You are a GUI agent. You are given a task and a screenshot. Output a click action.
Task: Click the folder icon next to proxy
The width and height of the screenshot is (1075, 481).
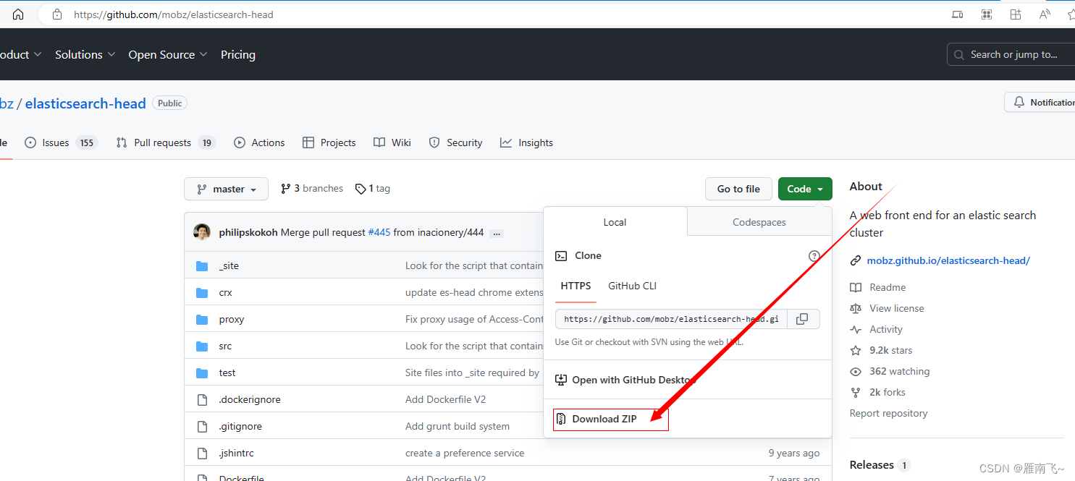[202, 319]
